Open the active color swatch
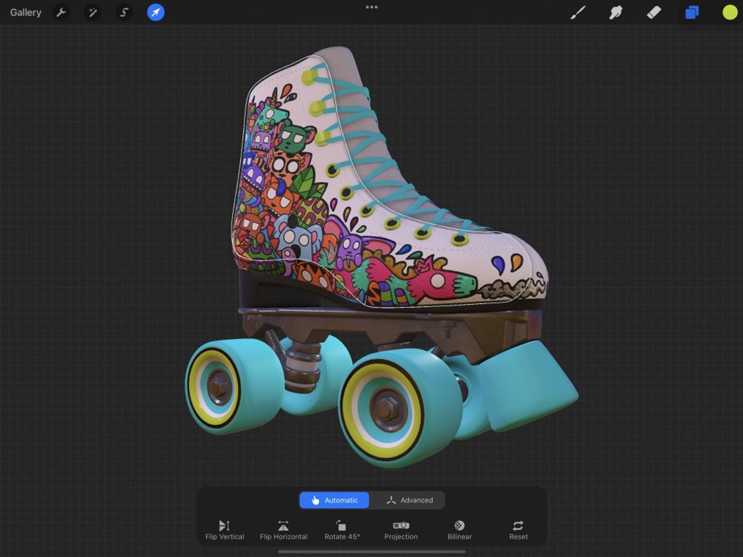The image size is (743, 557). click(x=730, y=12)
